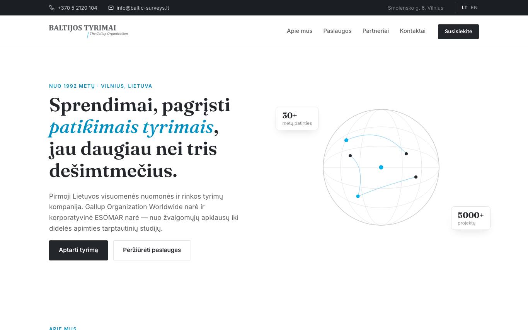Switch language to EN
The height and width of the screenshot is (330, 528).
tap(474, 8)
